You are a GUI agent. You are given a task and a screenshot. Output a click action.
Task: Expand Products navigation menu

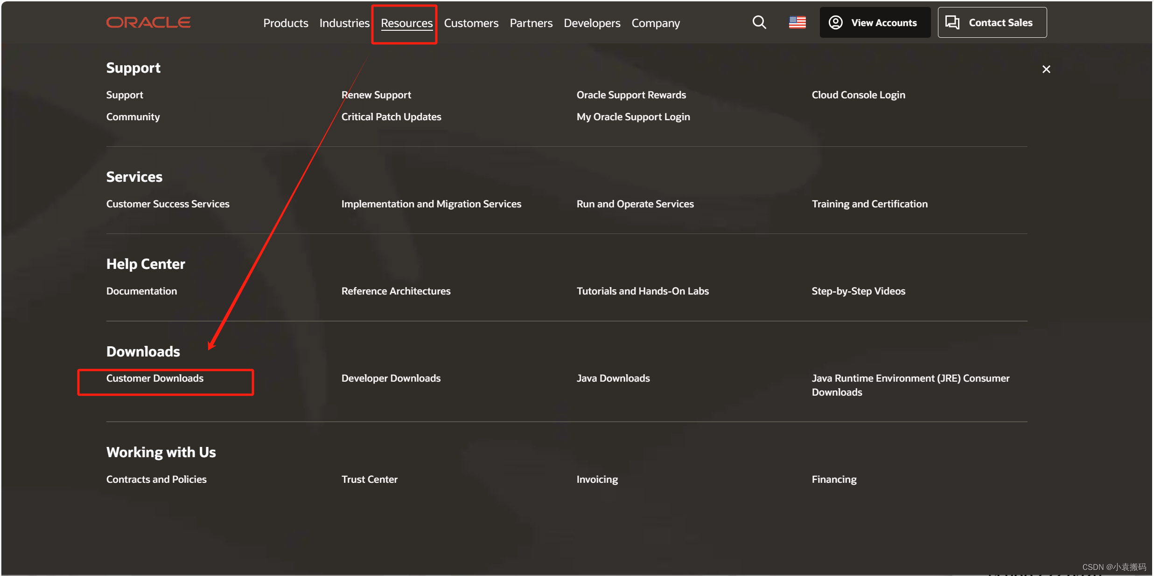tap(287, 22)
